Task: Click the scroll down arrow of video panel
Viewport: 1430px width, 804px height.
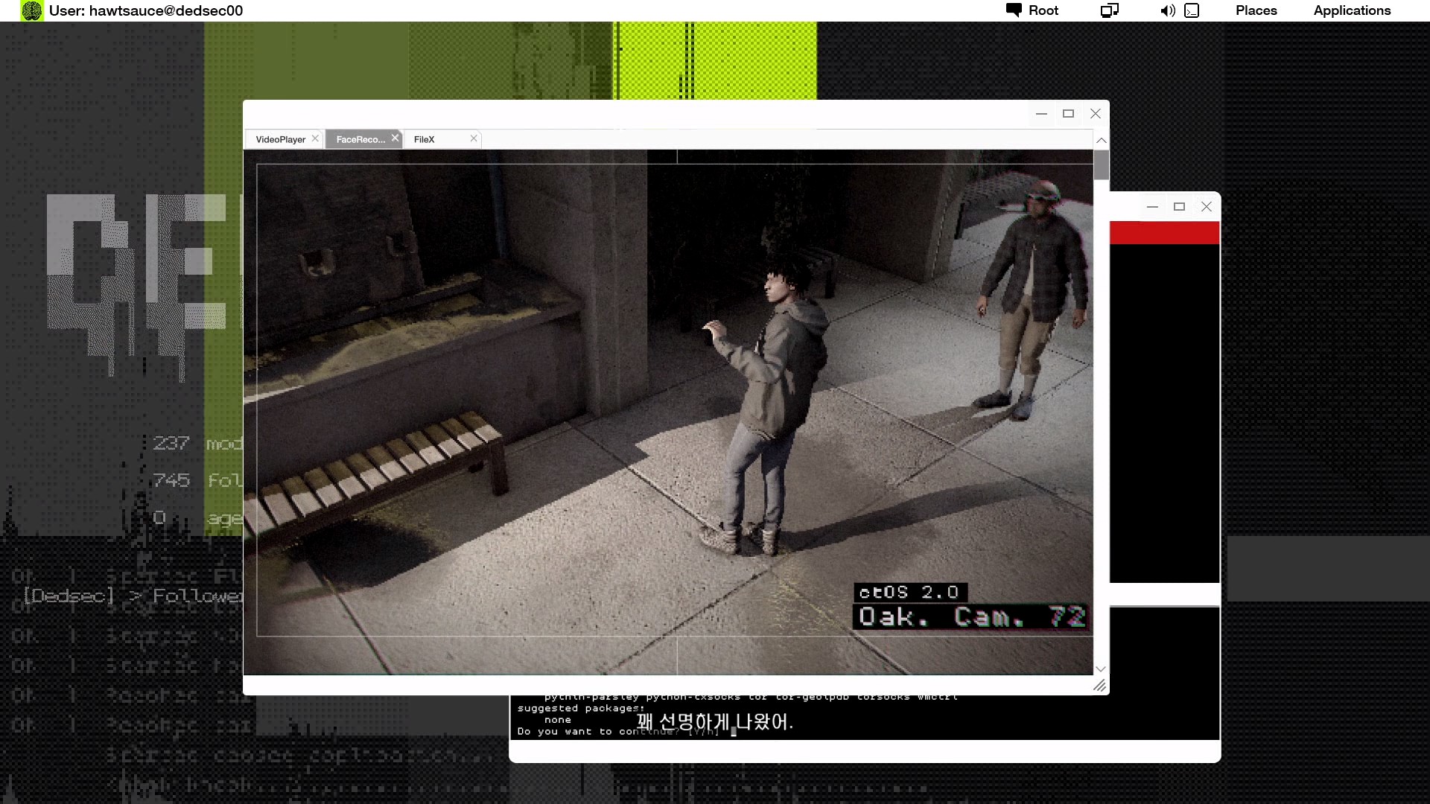Action: point(1101,669)
